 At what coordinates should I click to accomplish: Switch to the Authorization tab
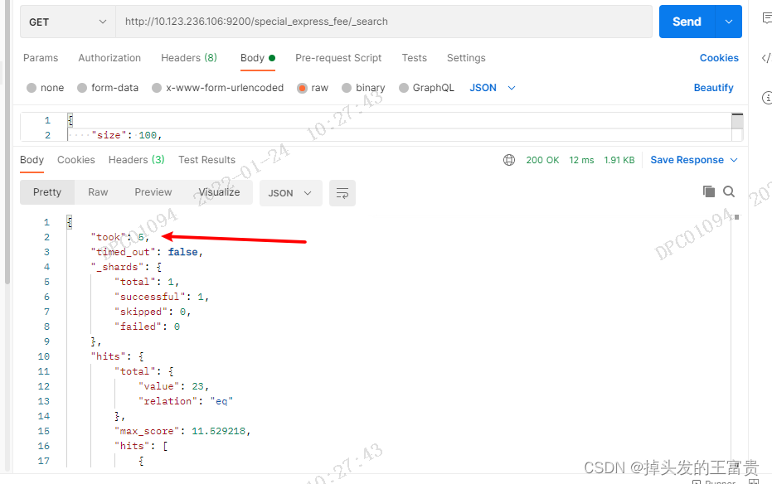(x=109, y=57)
